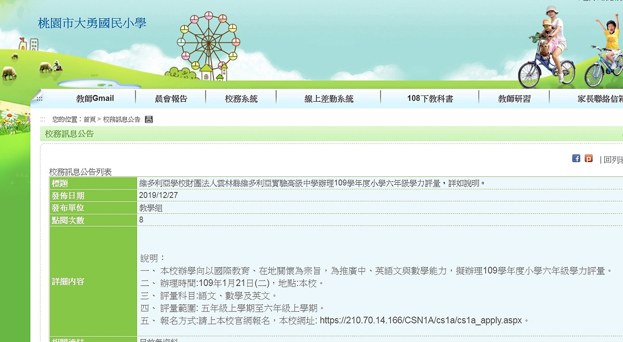Go to 首頁 in the breadcrumb
This screenshot has width=623, height=342.
click(x=89, y=119)
